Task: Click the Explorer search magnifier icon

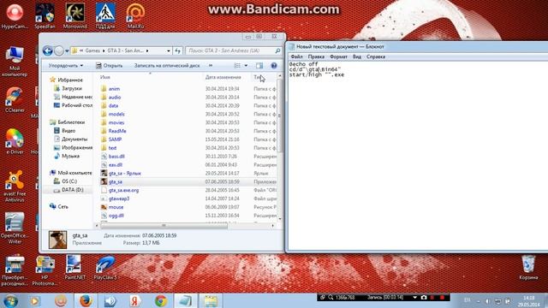Action: [x=277, y=50]
